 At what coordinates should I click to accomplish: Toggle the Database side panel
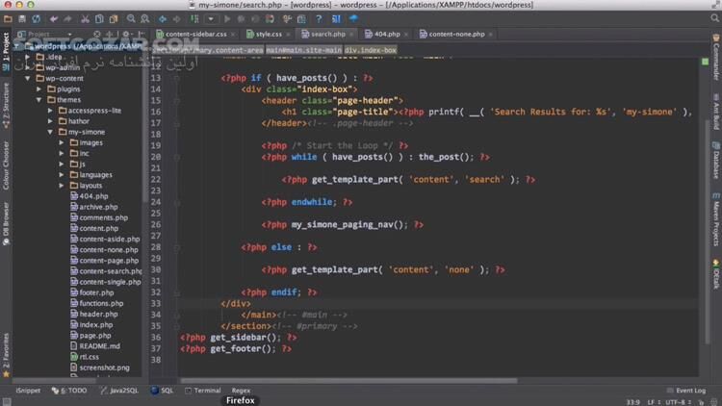[x=716, y=165]
